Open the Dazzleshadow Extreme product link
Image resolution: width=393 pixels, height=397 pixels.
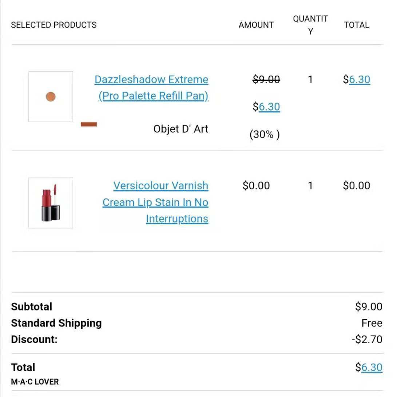(151, 88)
